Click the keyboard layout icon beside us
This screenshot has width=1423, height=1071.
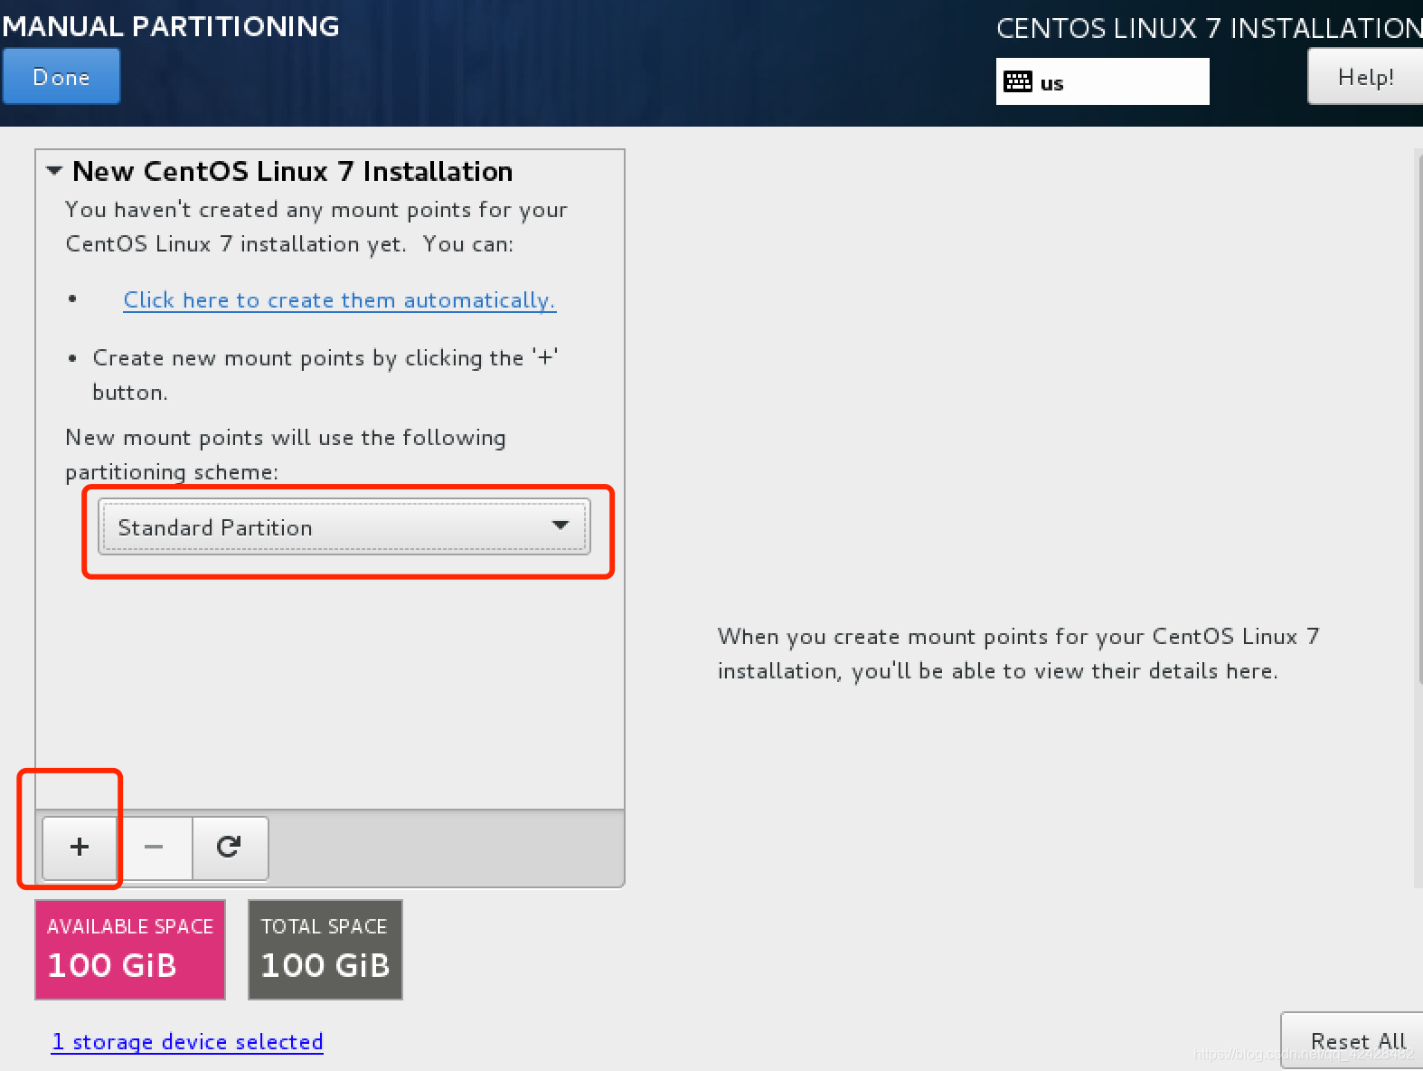tap(1018, 82)
